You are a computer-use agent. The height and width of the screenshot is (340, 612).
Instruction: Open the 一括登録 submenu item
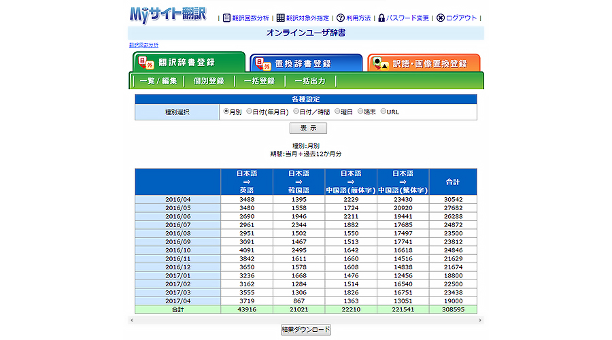pyautogui.click(x=260, y=81)
